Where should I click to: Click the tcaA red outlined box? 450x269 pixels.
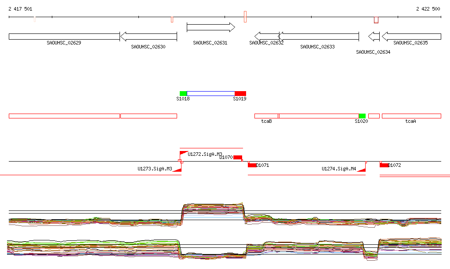point(411,116)
